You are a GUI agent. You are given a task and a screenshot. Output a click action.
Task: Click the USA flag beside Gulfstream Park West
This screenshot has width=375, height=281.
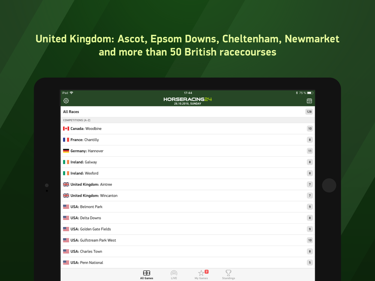[x=66, y=240]
